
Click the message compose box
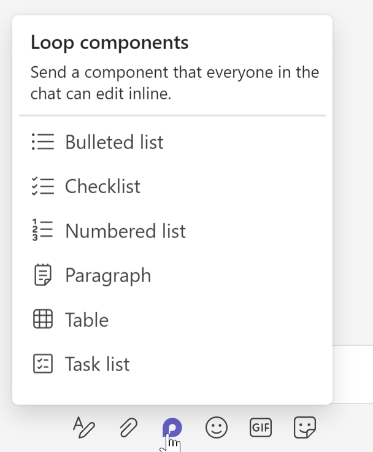click(352, 374)
